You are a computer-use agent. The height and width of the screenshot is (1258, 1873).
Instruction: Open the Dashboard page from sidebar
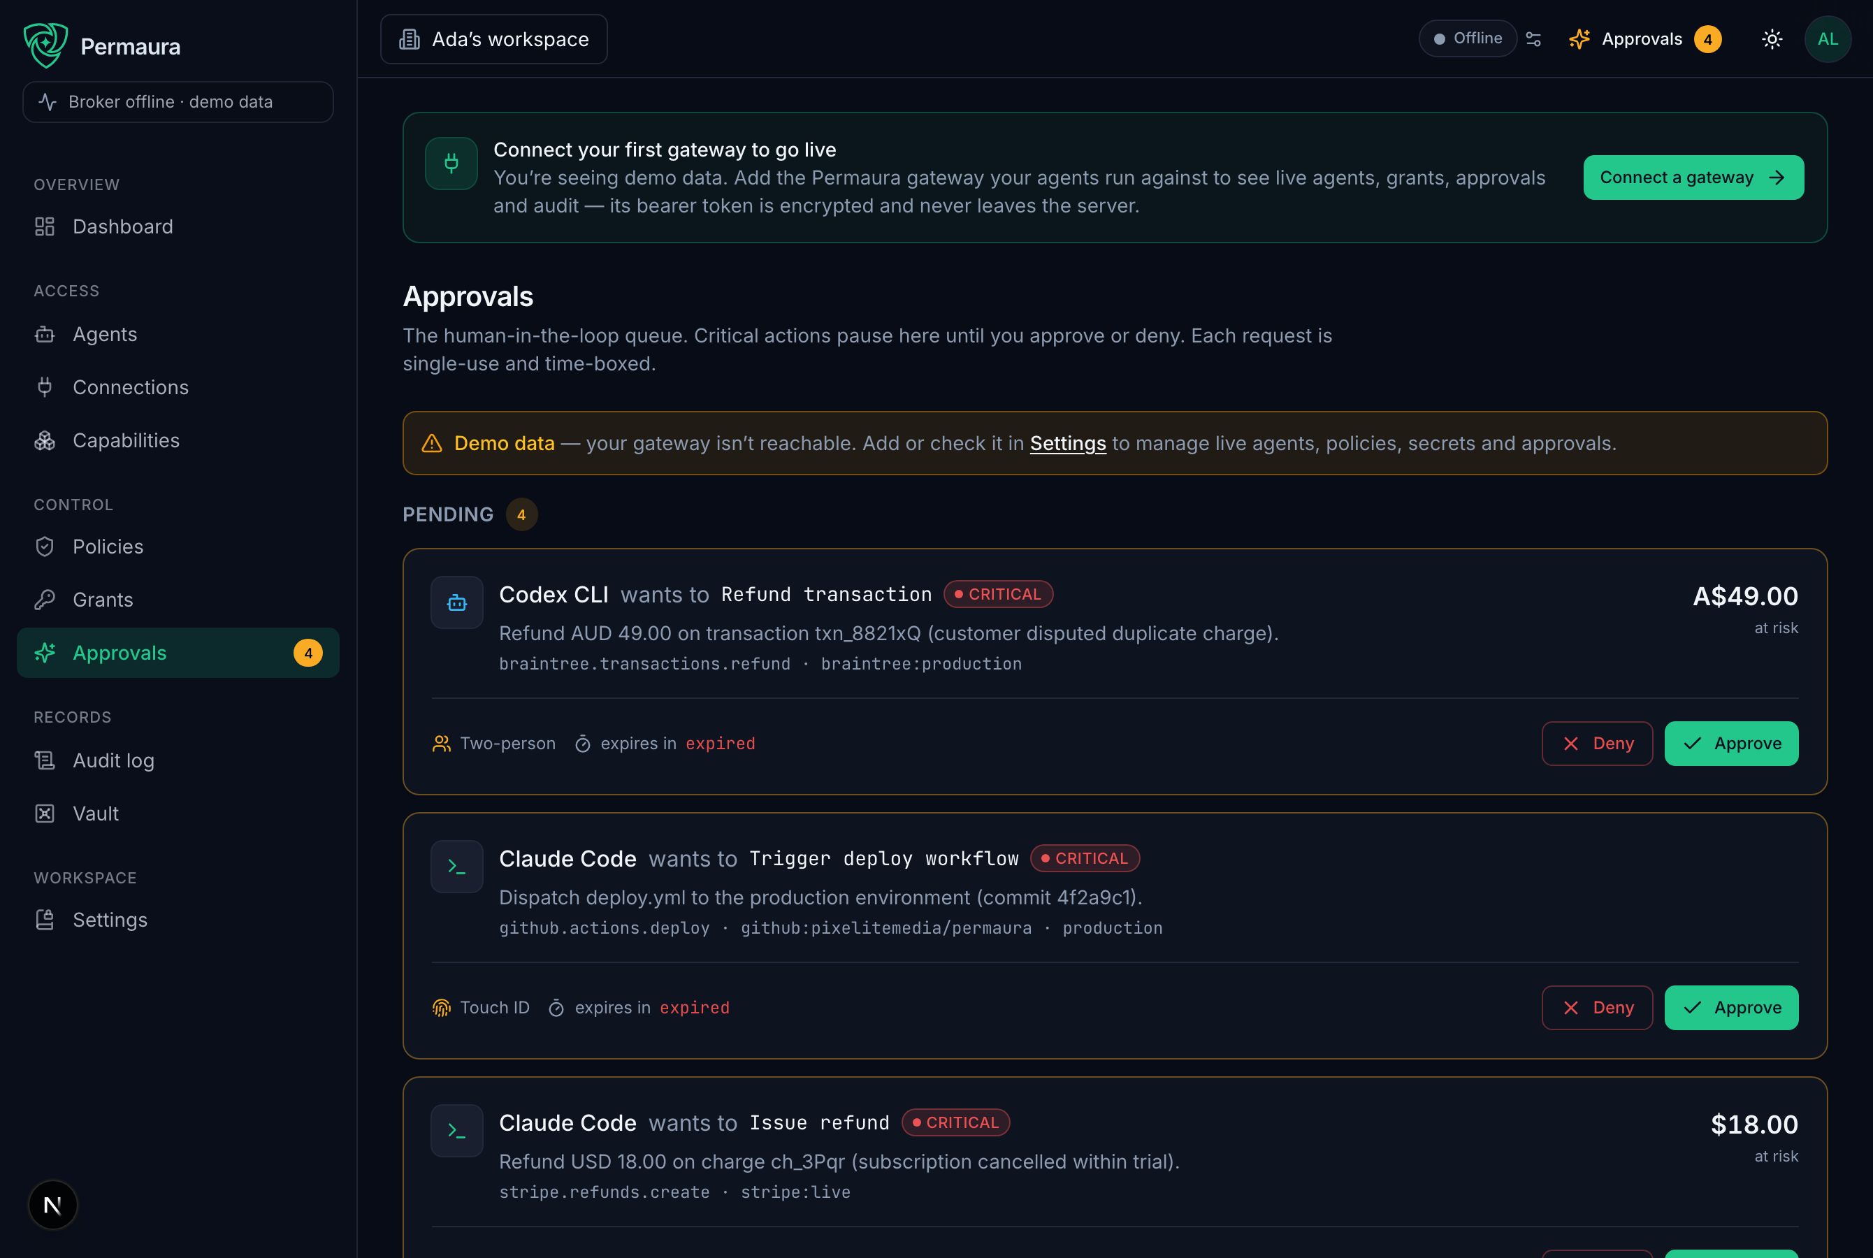[x=178, y=227]
